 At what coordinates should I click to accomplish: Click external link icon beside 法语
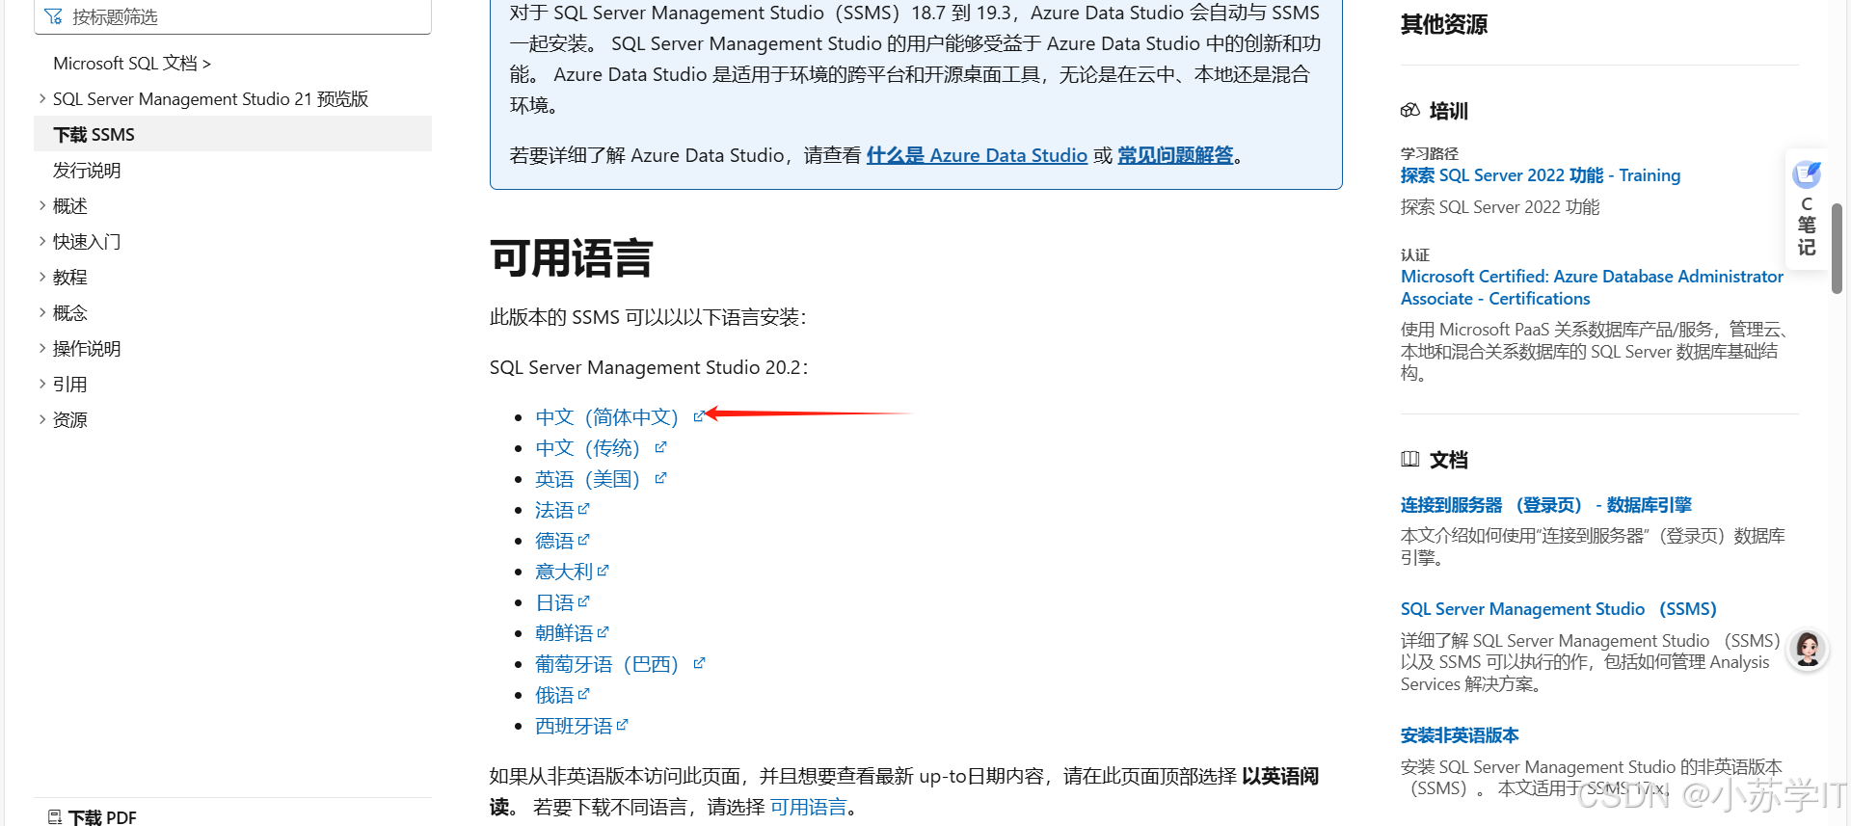(583, 508)
